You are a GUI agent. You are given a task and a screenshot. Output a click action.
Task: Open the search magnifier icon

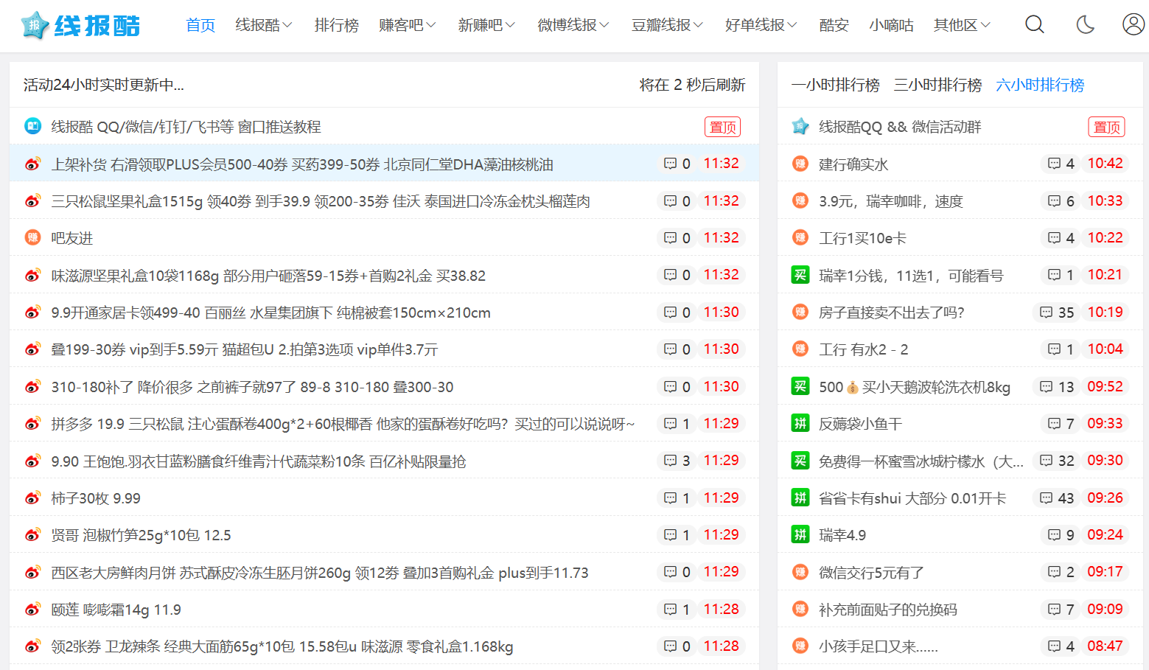click(1035, 25)
